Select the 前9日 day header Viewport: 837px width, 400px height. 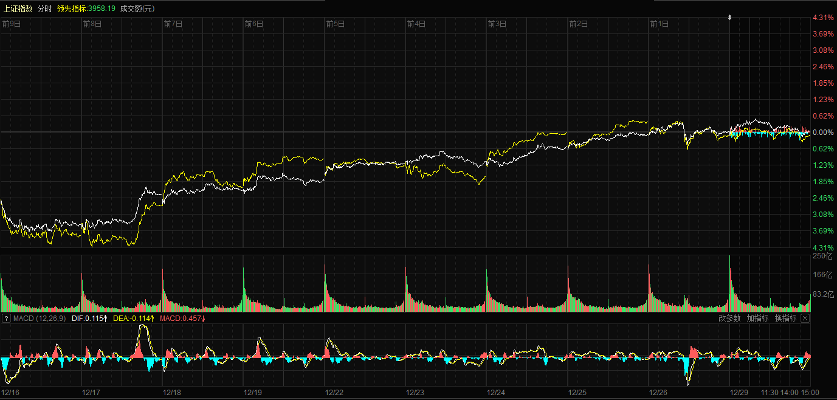coord(12,24)
